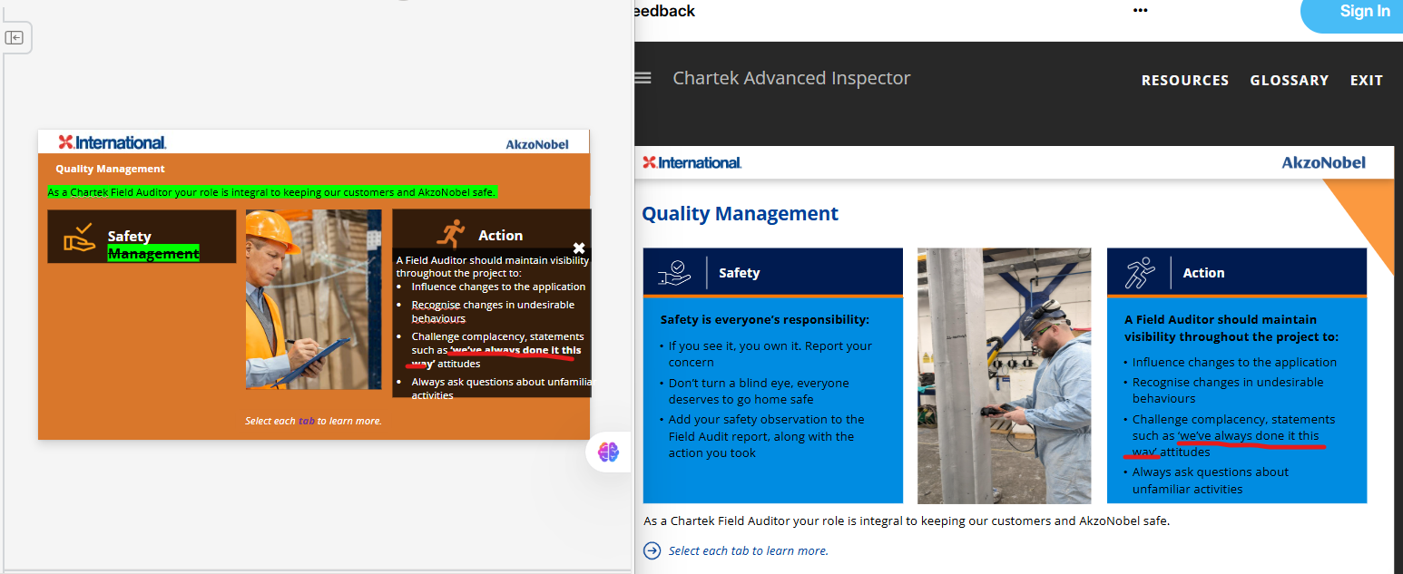1403x574 pixels.
Task: Click 'Select each tab to learn more.' on left slide
Action: coord(313,421)
